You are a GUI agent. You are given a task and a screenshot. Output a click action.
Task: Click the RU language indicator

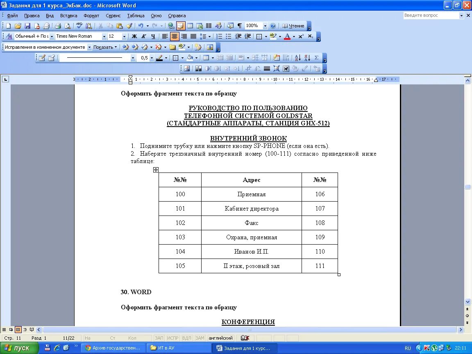point(408,348)
